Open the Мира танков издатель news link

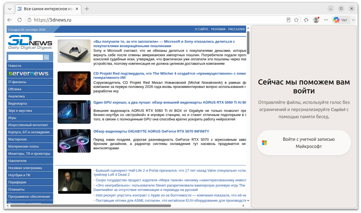click(171, 180)
